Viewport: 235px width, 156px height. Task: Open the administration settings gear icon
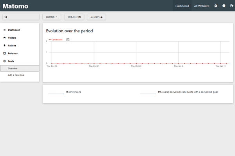click(x=216, y=6)
